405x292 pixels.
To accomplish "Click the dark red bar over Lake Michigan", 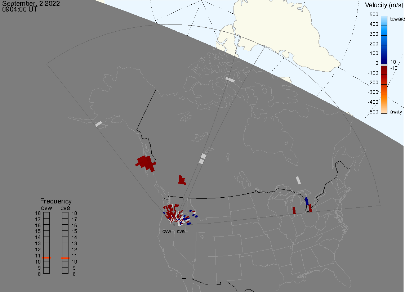I will [x=294, y=210].
